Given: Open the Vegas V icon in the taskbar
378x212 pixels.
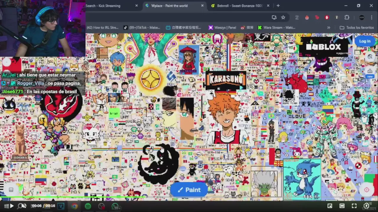Looking at the screenshot, I should (x=61, y=206).
